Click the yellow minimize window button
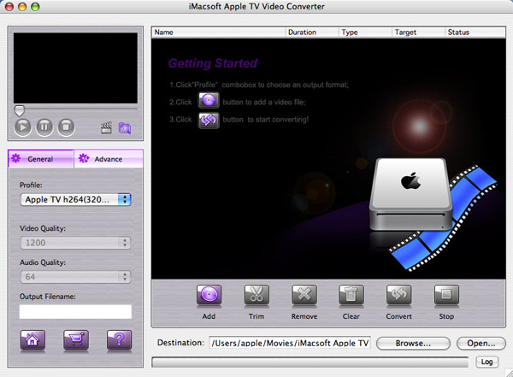 (x=22, y=6)
